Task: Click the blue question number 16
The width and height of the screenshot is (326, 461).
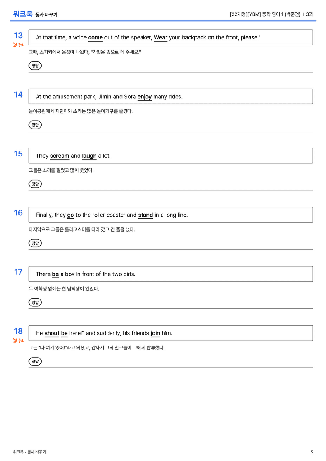Action: [x=18, y=212]
